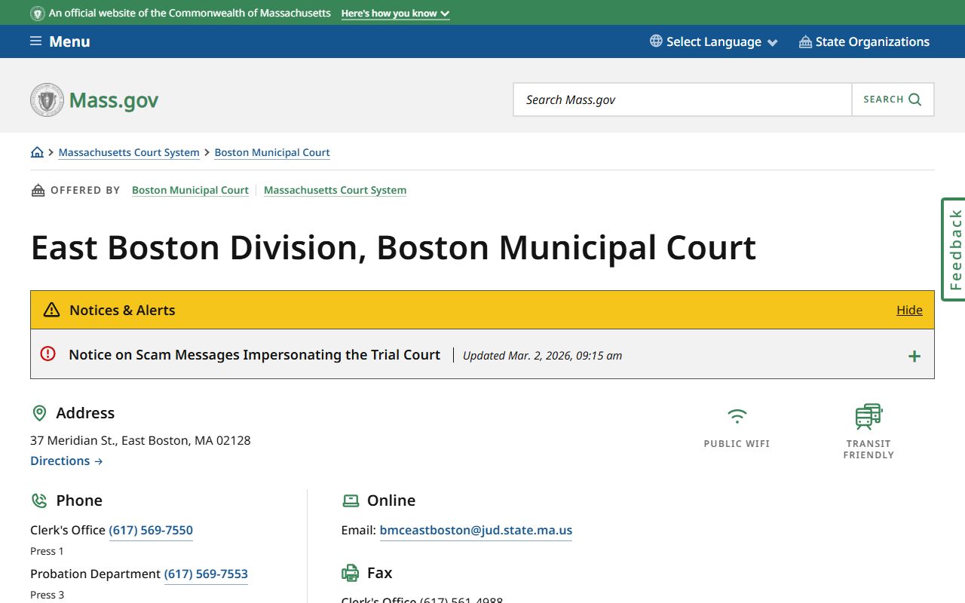Call Probation Department (617) 569-7553
The width and height of the screenshot is (965, 603).
206,574
